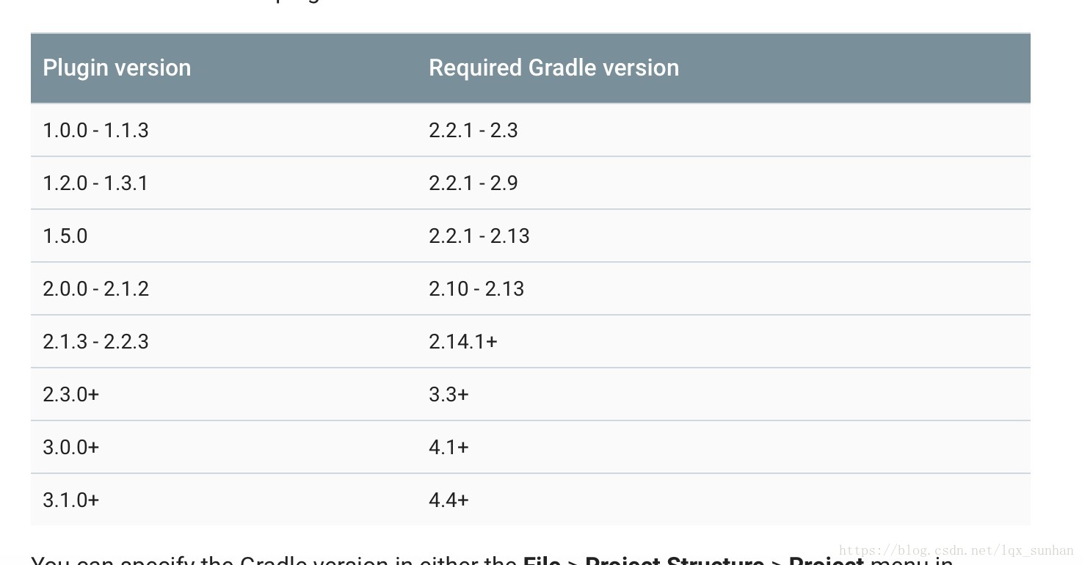Select the plugin version 3.1.0+ cell
The height and width of the screenshot is (565, 1082).
(x=70, y=500)
